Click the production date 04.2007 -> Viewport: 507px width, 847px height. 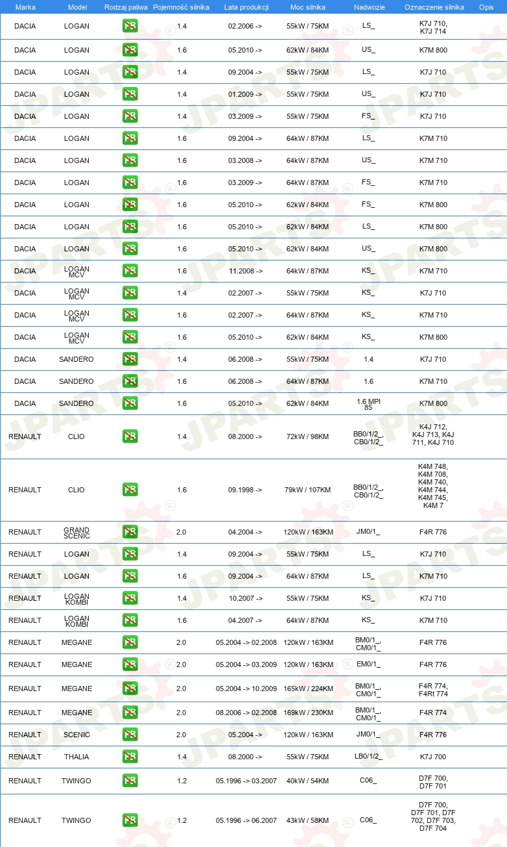[x=245, y=620]
